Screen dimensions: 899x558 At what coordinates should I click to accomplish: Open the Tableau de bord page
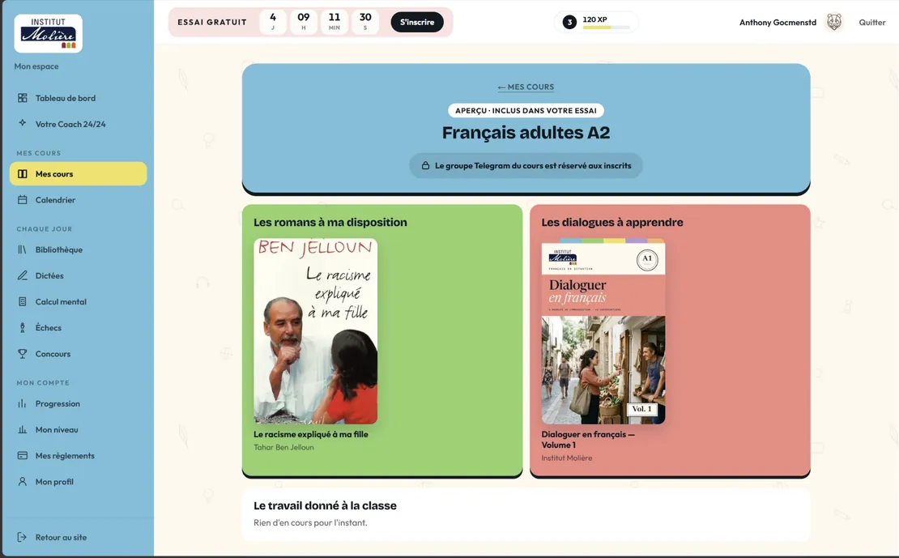(x=78, y=98)
